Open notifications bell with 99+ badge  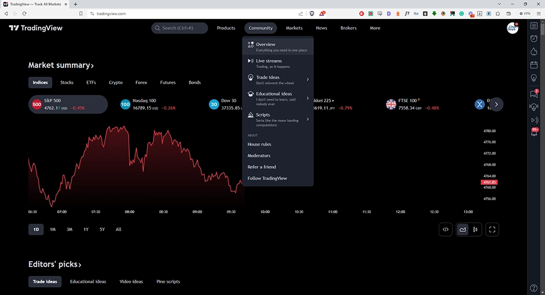pos(534,132)
